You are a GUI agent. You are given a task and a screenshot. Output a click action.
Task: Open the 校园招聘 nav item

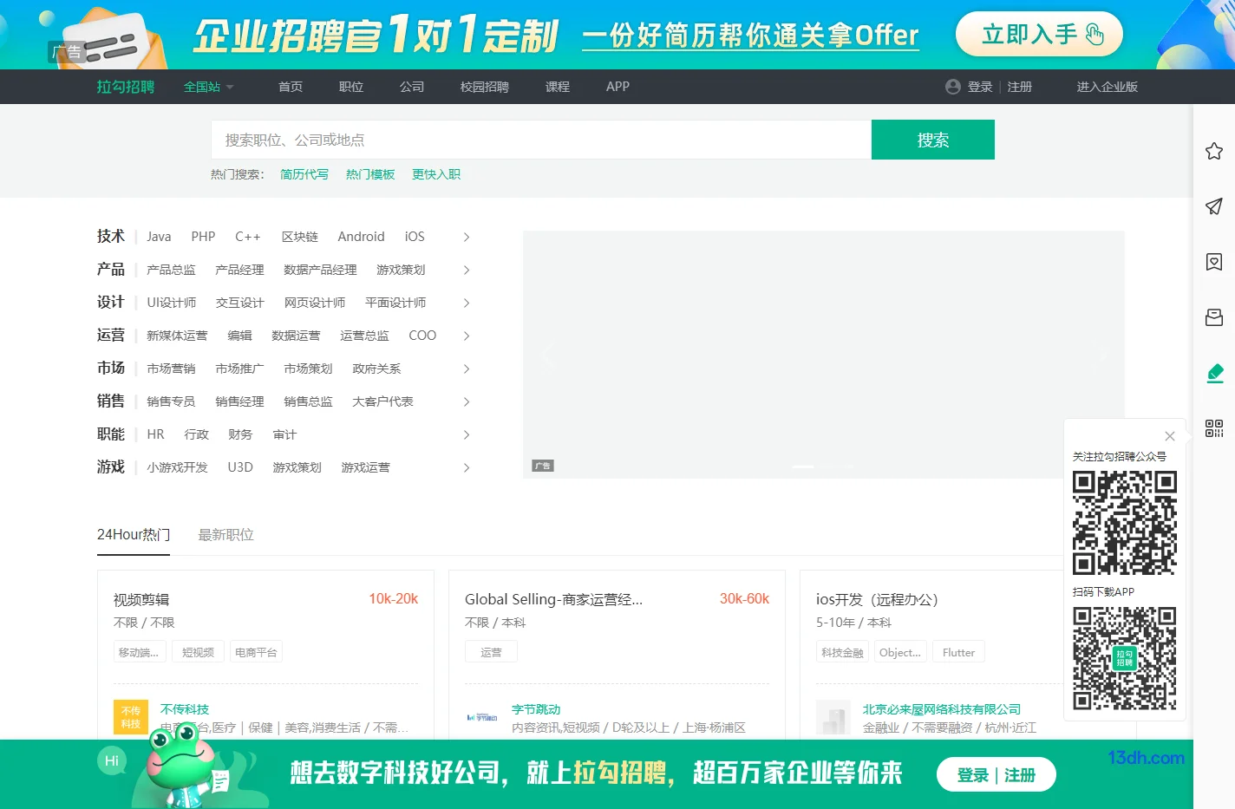point(485,87)
